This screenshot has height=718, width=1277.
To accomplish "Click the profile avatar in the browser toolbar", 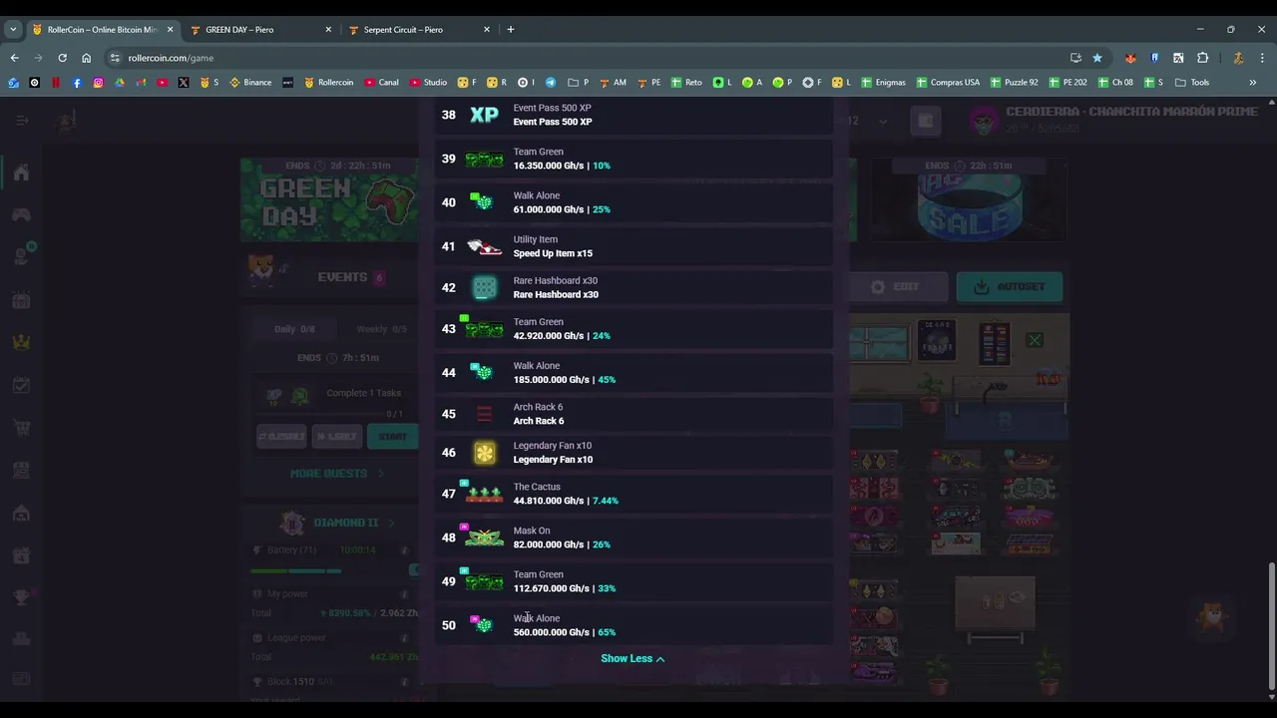I will (1238, 58).
